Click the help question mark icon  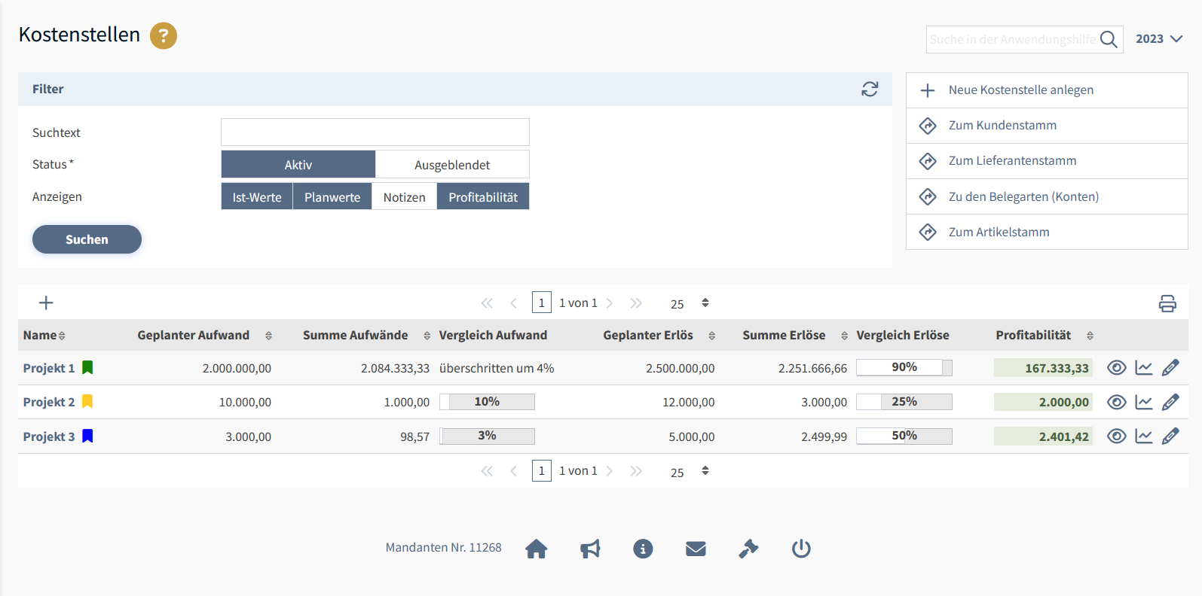click(x=163, y=35)
